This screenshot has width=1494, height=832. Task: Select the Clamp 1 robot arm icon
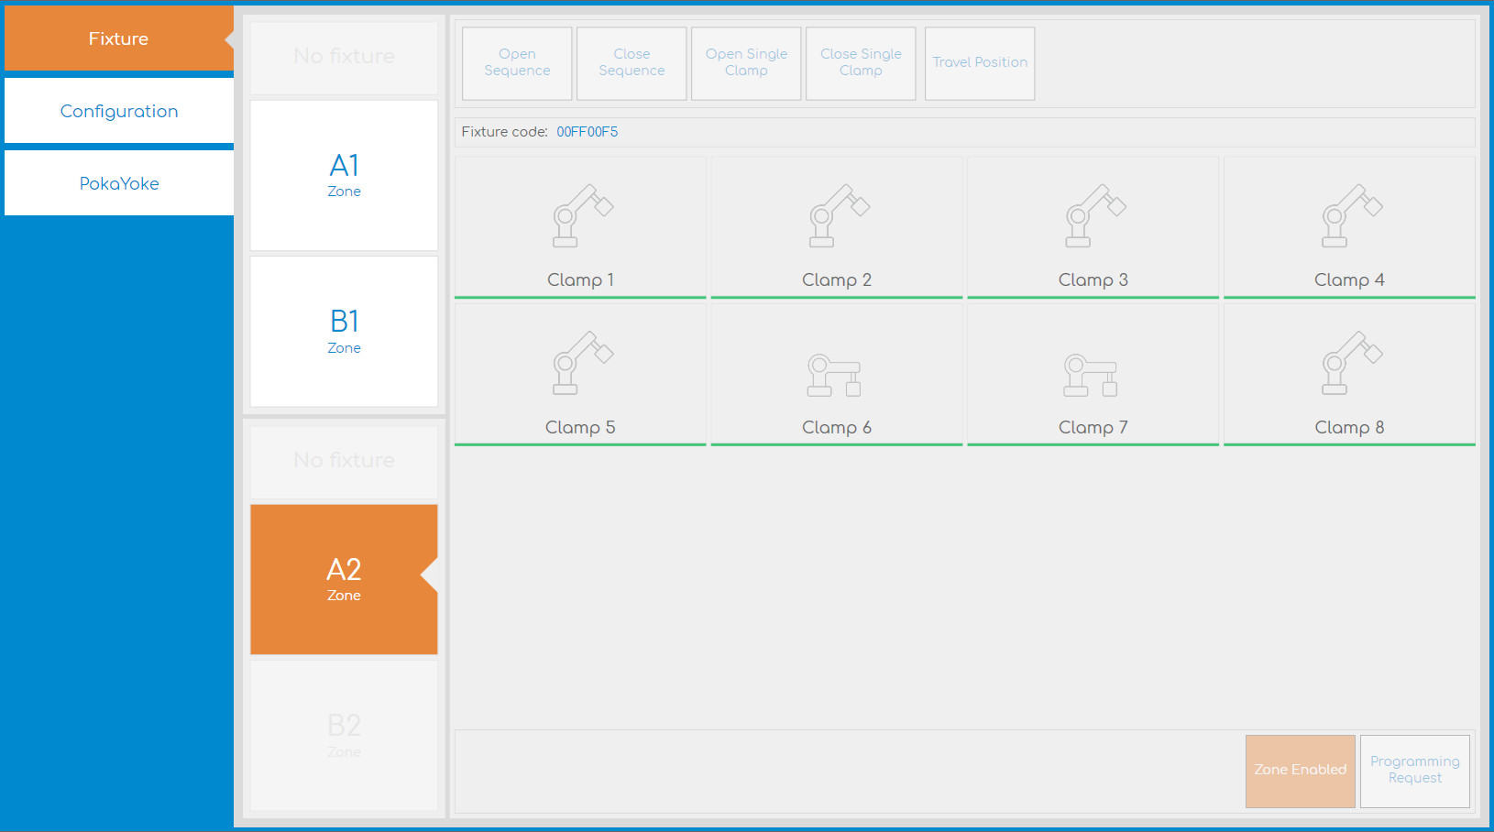coord(581,216)
